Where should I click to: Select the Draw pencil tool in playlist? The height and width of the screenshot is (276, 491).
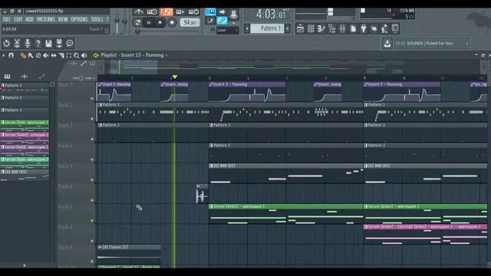click(x=23, y=55)
